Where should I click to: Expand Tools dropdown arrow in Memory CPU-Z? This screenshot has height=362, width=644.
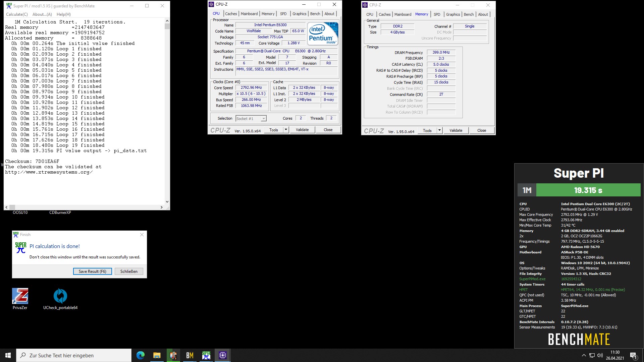click(x=439, y=130)
